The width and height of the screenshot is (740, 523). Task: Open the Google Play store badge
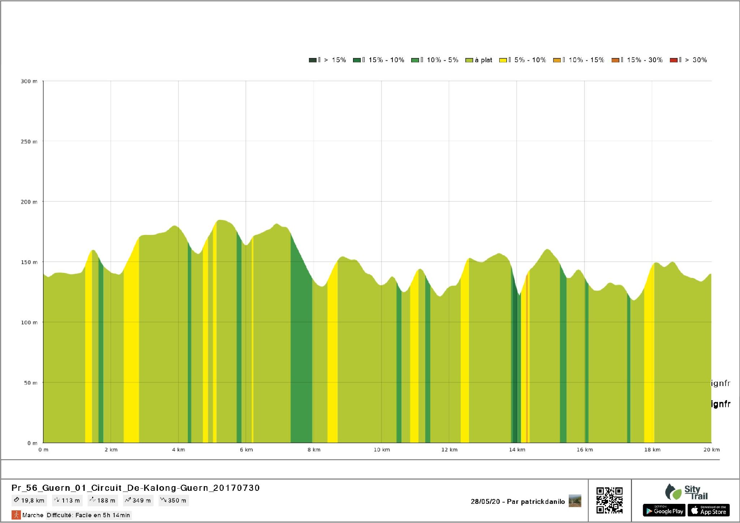click(x=664, y=510)
